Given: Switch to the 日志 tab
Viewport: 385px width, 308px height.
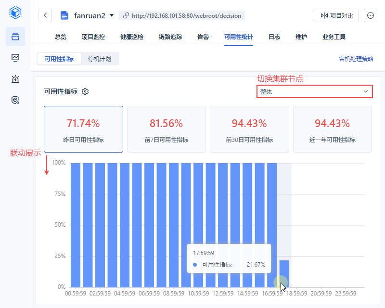Looking at the screenshot, I should (x=274, y=37).
